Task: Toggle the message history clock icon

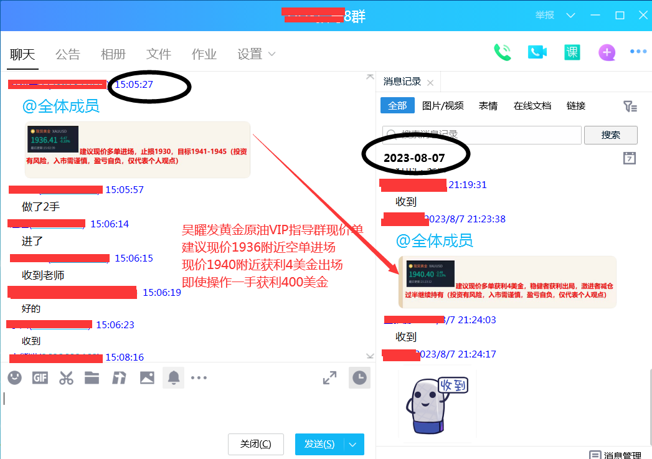Action: click(x=359, y=377)
